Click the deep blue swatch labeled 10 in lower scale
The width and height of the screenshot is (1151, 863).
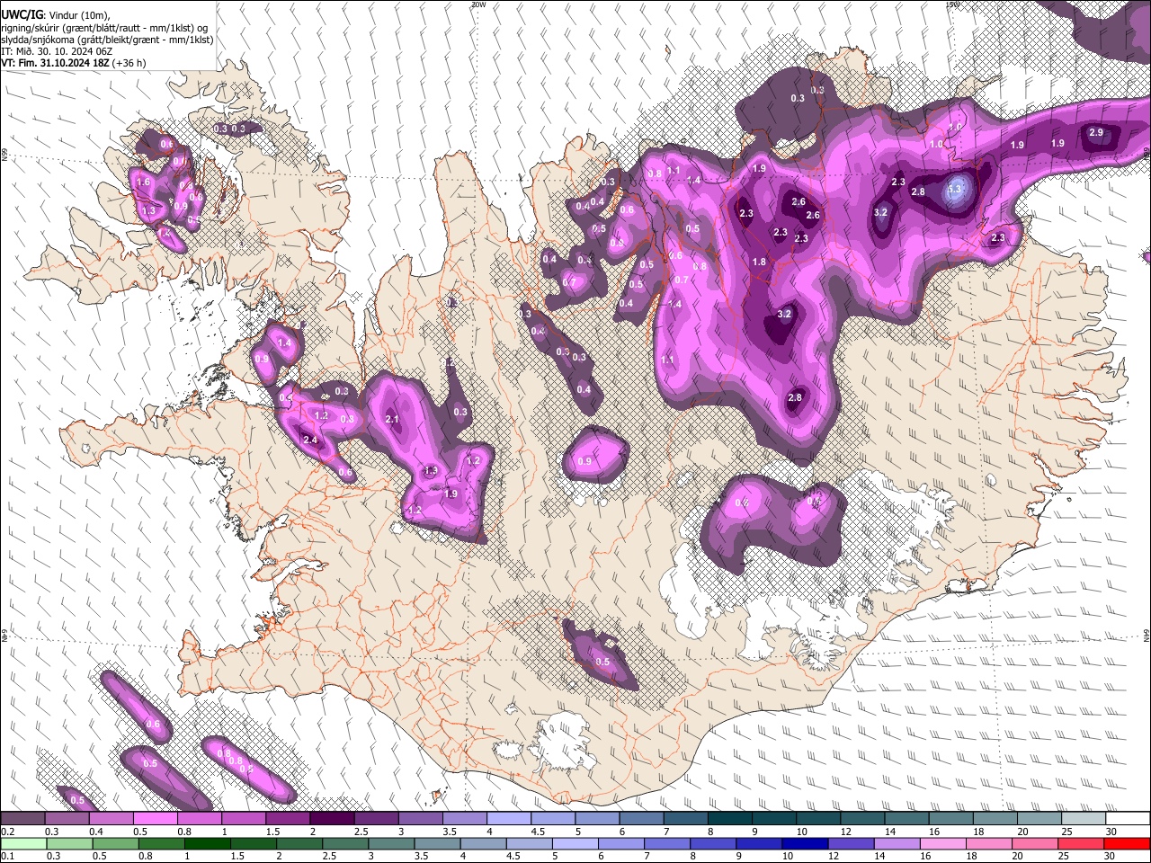click(x=805, y=843)
